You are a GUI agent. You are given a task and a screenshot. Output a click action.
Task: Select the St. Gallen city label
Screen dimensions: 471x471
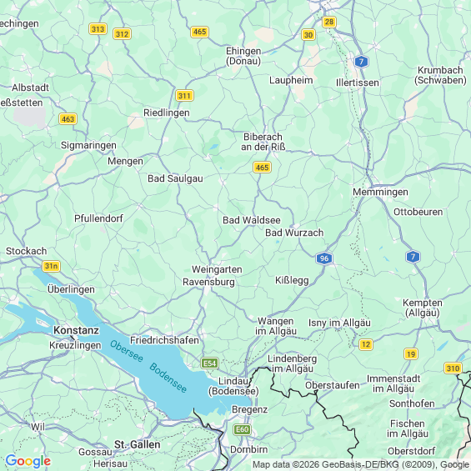(x=138, y=444)
